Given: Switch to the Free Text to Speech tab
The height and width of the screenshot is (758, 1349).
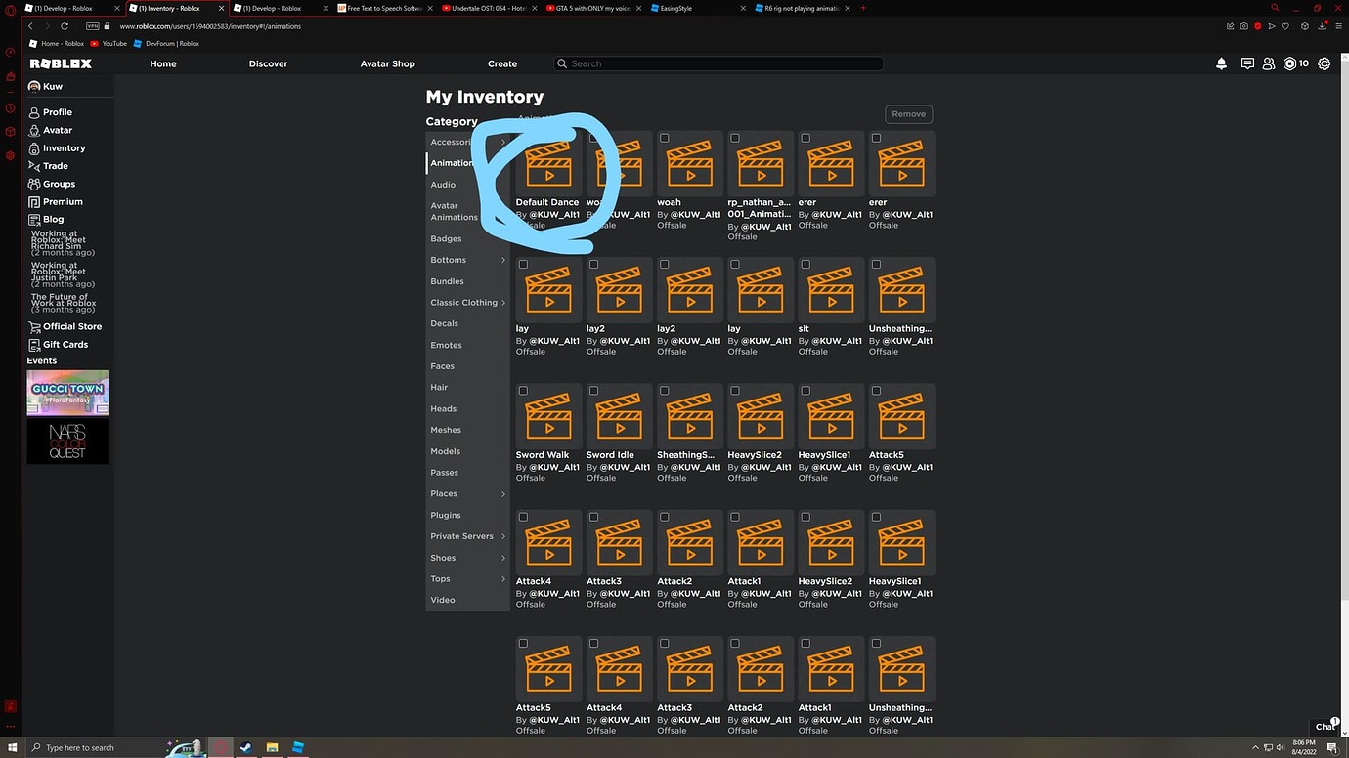Looking at the screenshot, I should coord(386,8).
